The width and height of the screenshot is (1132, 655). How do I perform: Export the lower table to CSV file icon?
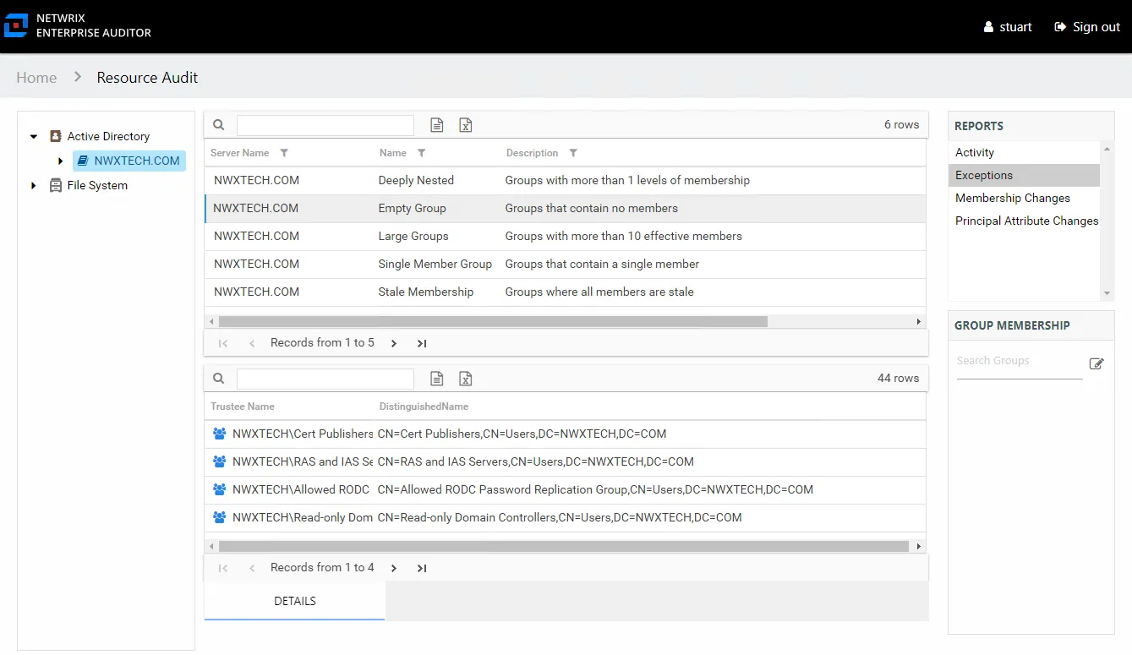point(437,378)
